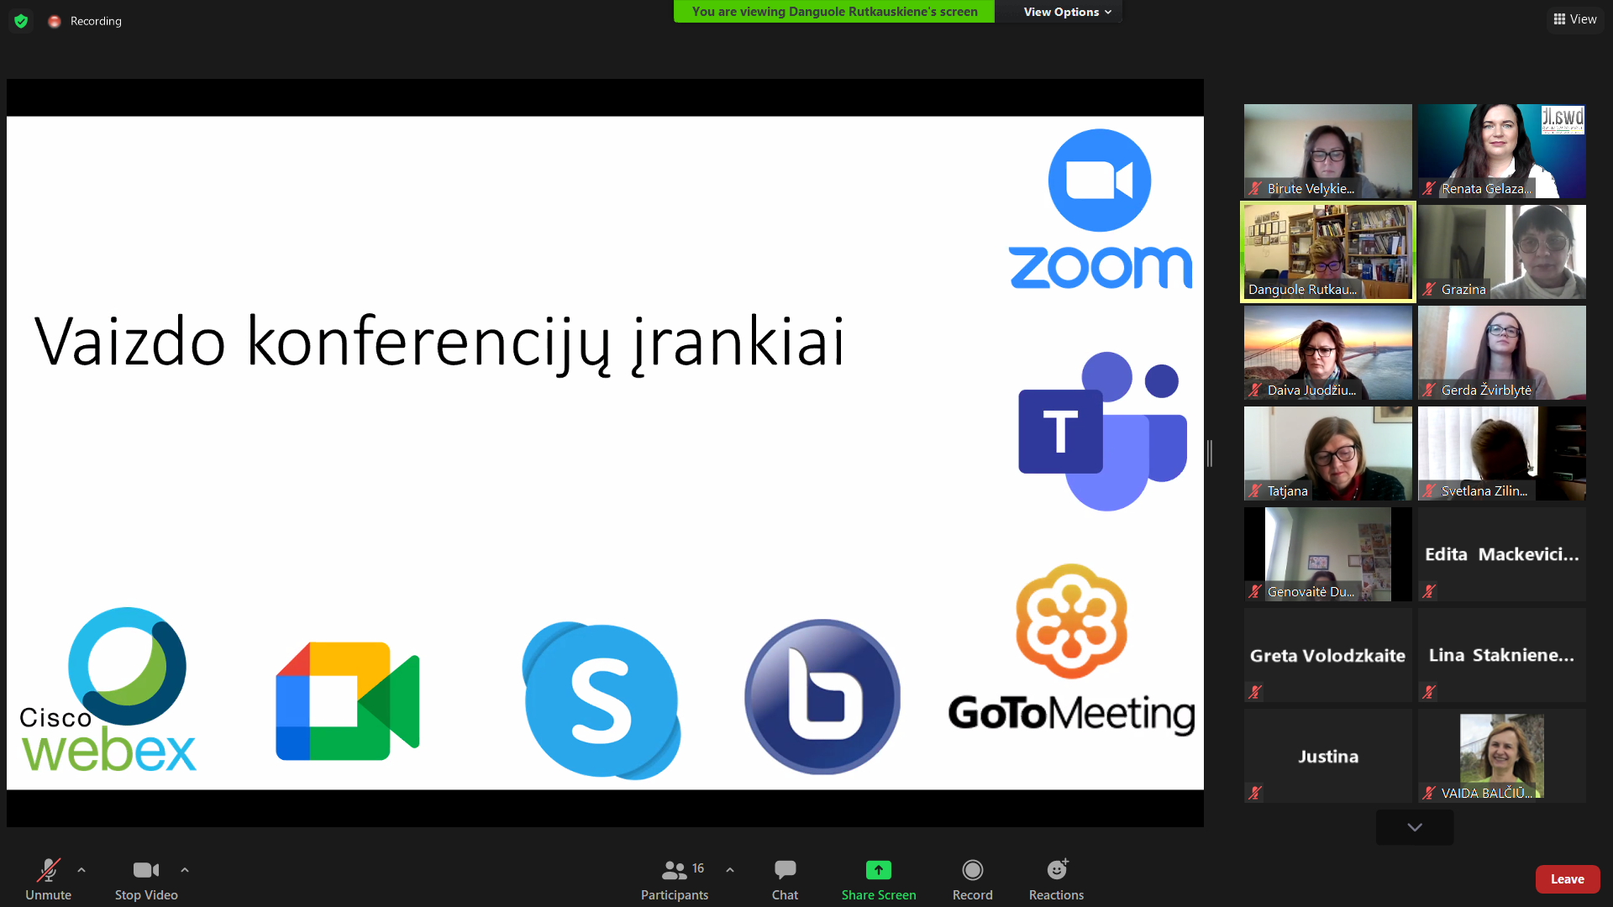1613x907 pixels.
Task: Click the Record button
Action: tap(973, 879)
